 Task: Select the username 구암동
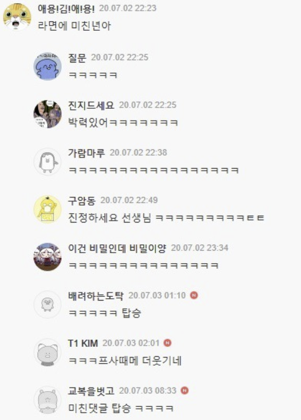[82, 201]
